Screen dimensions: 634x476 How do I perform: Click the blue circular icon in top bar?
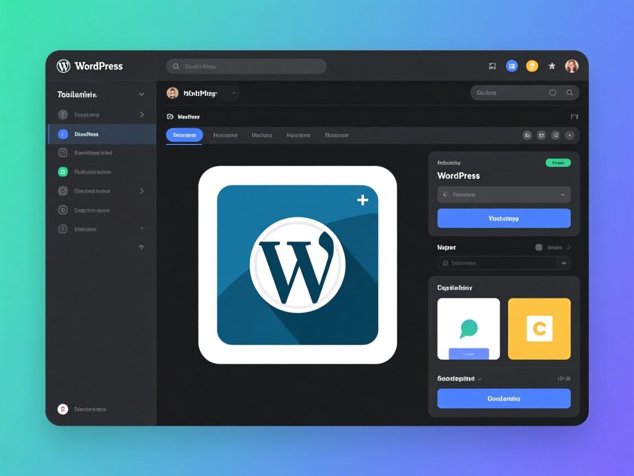[x=512, y=66]
